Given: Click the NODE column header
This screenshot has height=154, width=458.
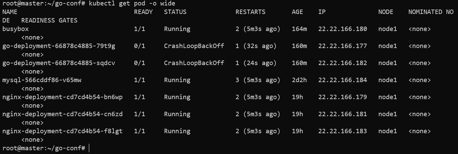Looking at the screenshot, I should 386,12.
